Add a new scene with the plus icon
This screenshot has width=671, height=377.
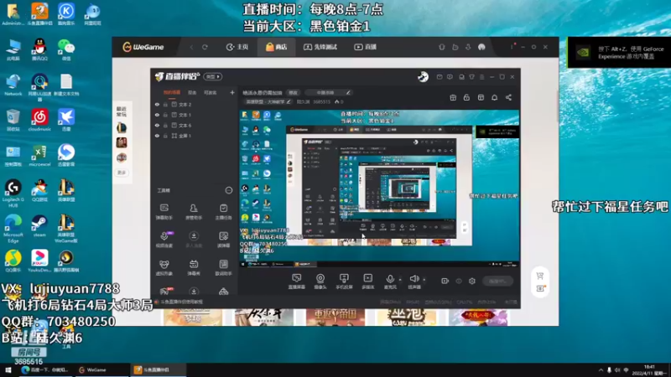(x=232, y=92)
